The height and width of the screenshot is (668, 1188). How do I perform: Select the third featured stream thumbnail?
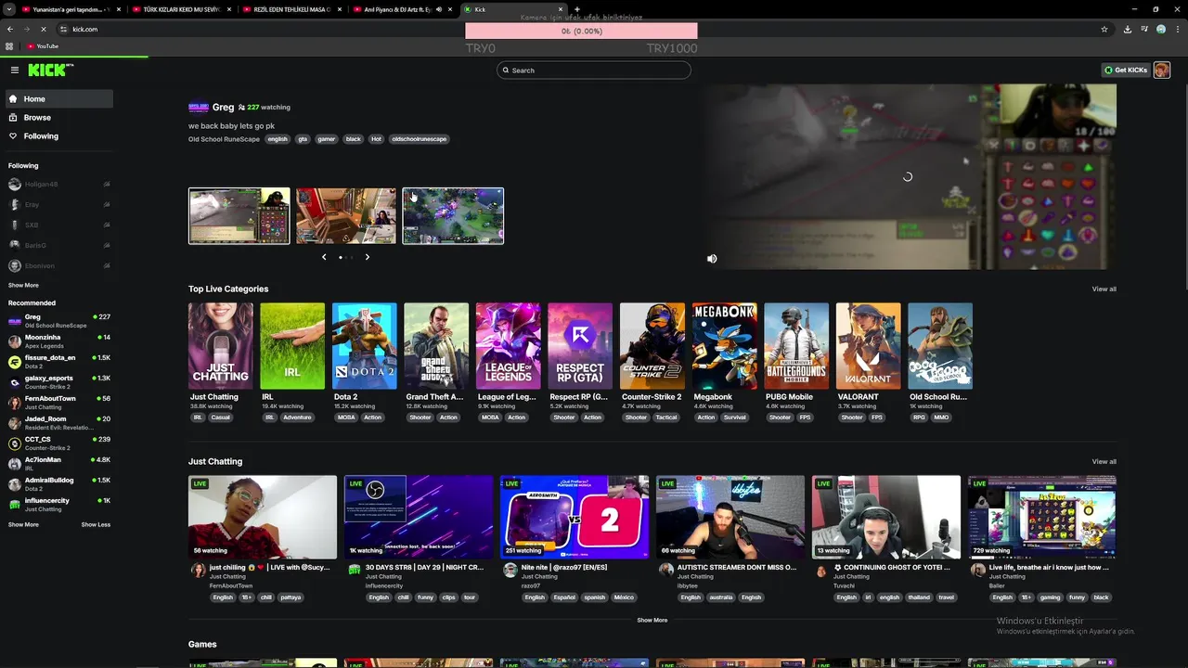[453, 216]
